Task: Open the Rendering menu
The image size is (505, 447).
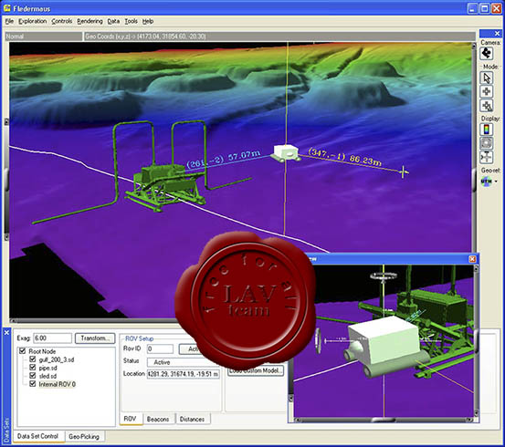Action: point(89,21)
